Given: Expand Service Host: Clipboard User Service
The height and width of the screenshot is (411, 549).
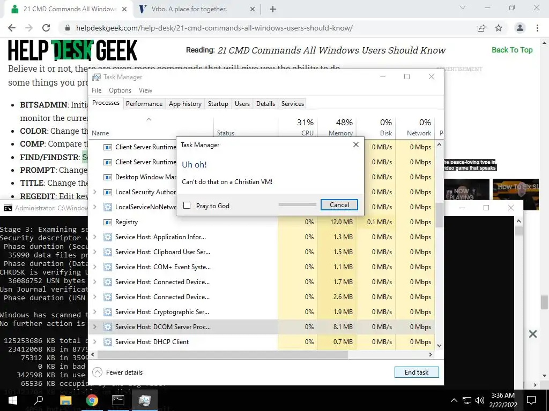Looking at the screenshot, I should 94,252.
